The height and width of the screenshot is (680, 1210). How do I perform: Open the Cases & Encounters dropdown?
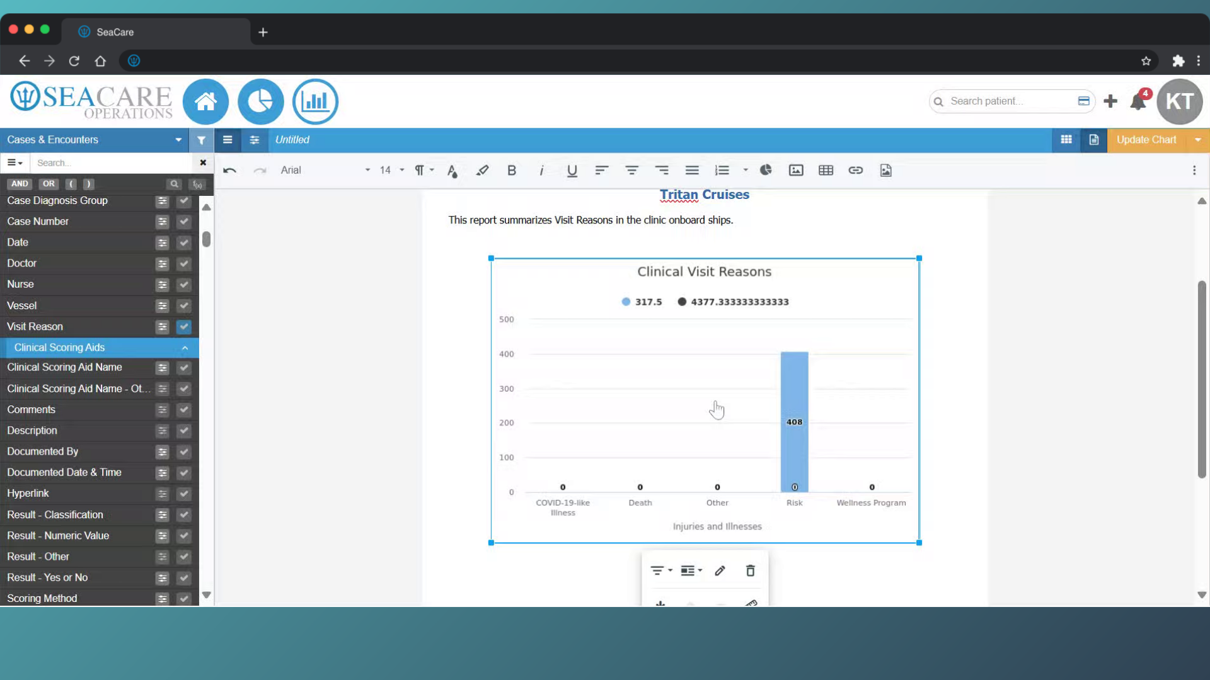[95, 140]
